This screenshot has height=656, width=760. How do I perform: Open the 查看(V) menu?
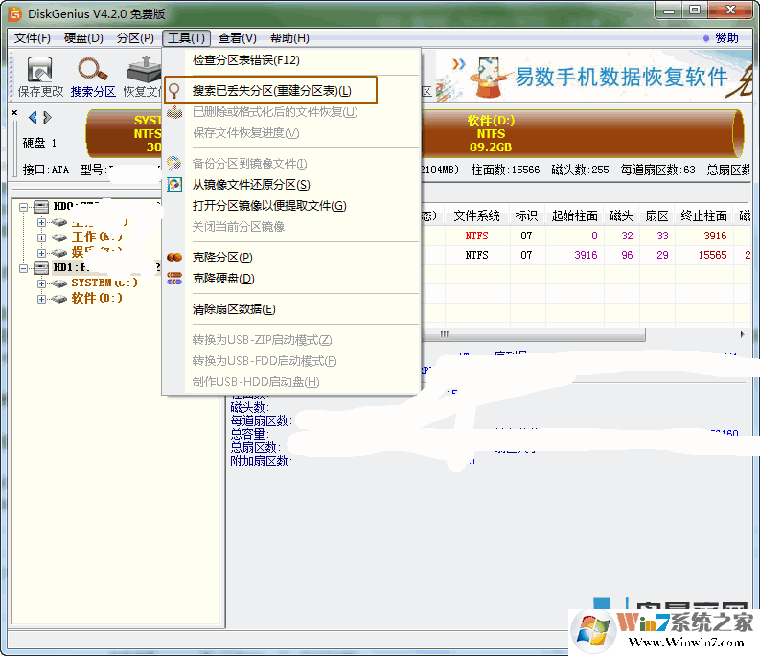coord(237,38)
